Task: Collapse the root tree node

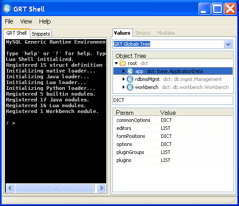Action: (116, 63)
